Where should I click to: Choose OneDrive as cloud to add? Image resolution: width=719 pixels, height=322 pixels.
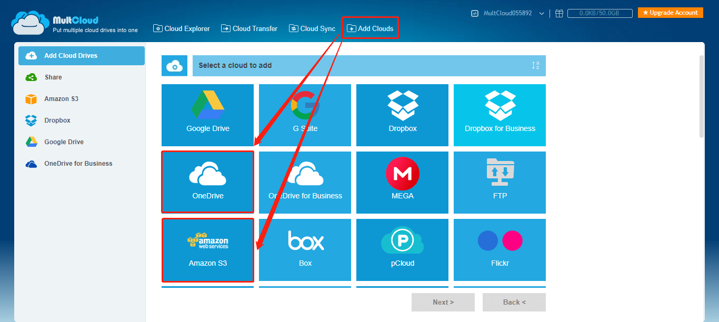click(x=207, y=182)
